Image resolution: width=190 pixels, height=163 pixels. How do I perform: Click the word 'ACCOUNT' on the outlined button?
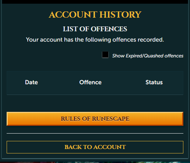(109, 147)
